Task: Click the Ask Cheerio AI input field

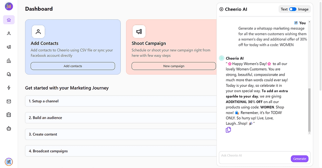Action: tap(254, 156)
